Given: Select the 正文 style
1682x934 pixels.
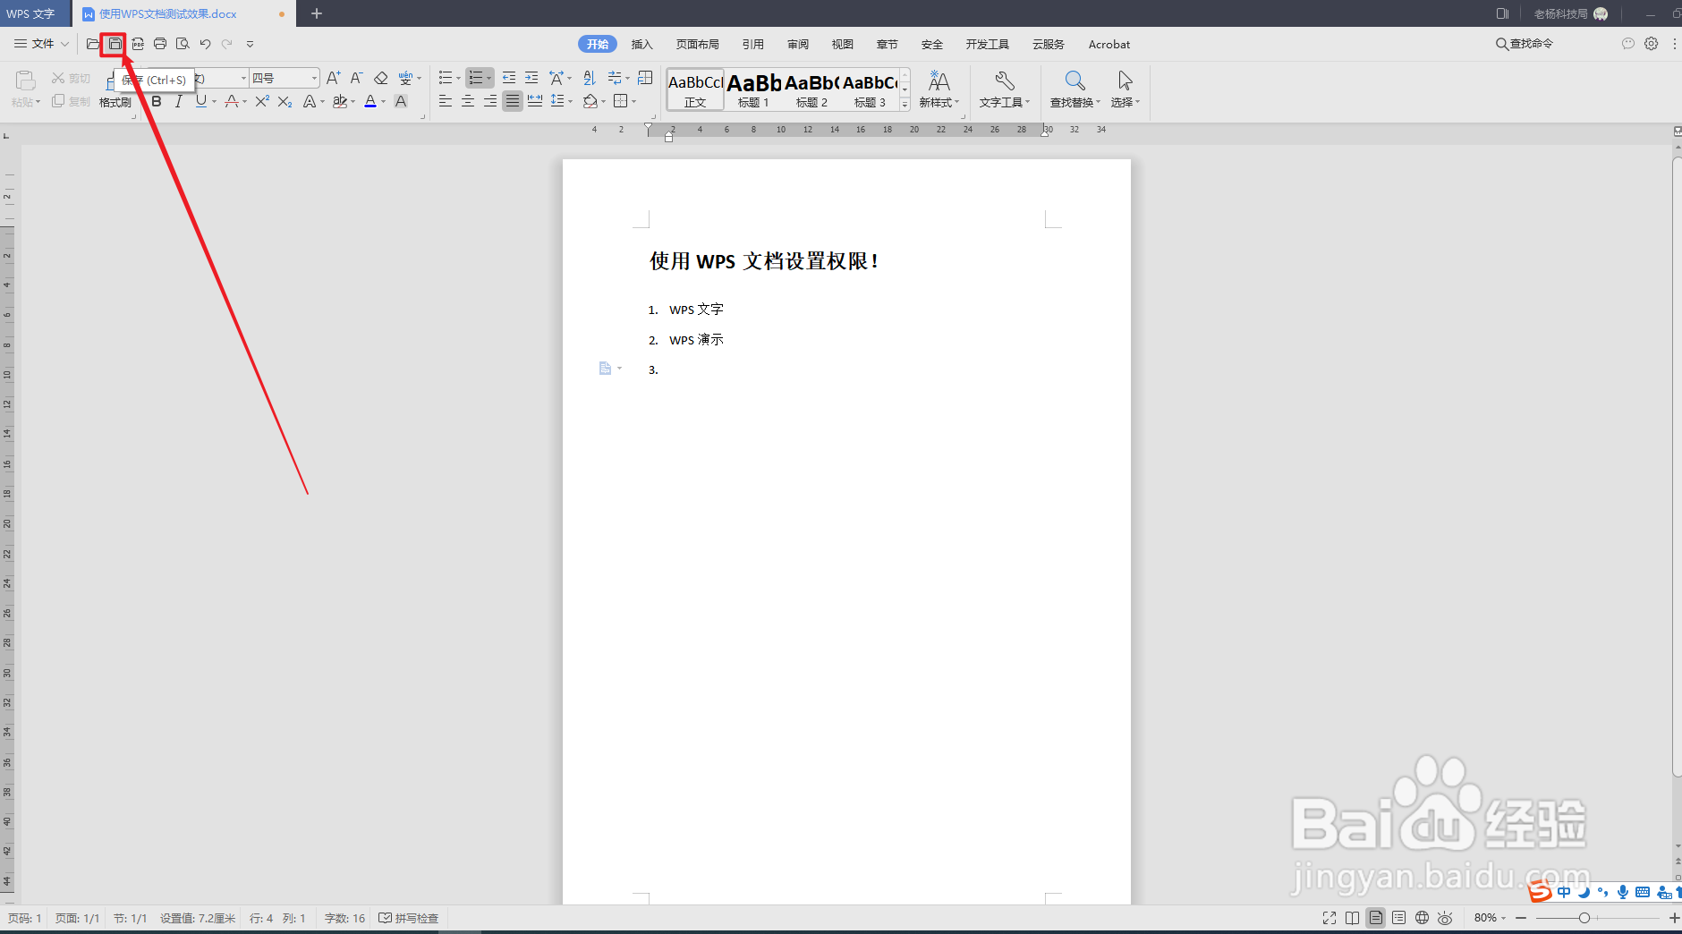Looking at the screenshot, I should [695, 89].
